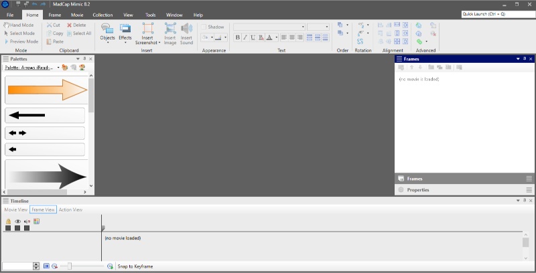Open the border line color dropdown in the Appearance group
536x273 pixels.
click(225, 37)
